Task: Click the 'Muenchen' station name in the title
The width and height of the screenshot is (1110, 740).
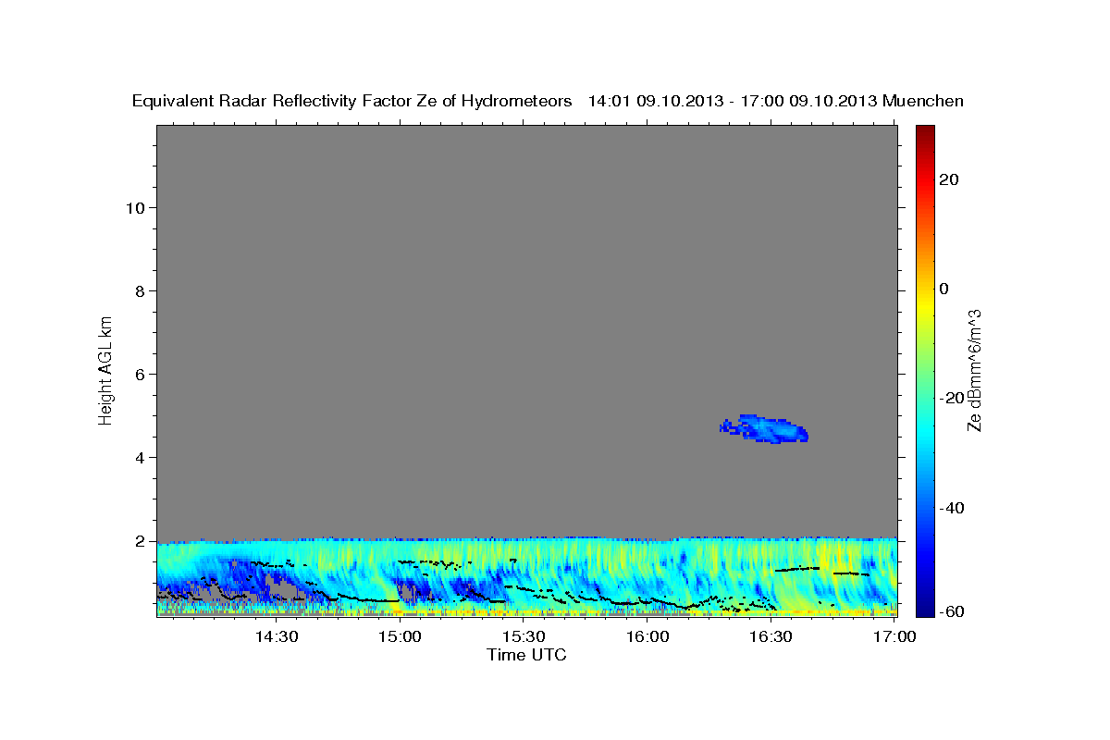Action: (923, 101)
